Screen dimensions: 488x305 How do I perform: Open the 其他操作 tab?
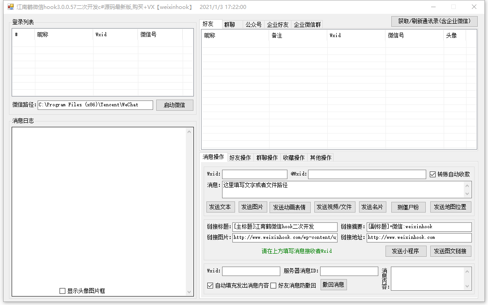[x=321, y=158]
